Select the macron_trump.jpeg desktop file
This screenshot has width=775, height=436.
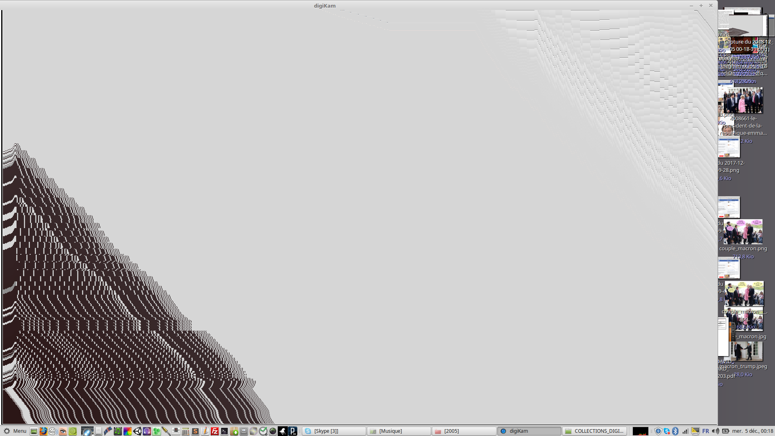tap(746, 352)
